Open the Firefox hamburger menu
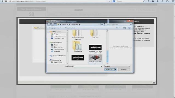 click(173, 1)
